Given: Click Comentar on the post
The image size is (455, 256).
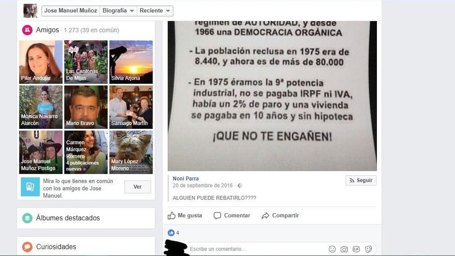Looking at the screenshot, I should pos(232,215).
